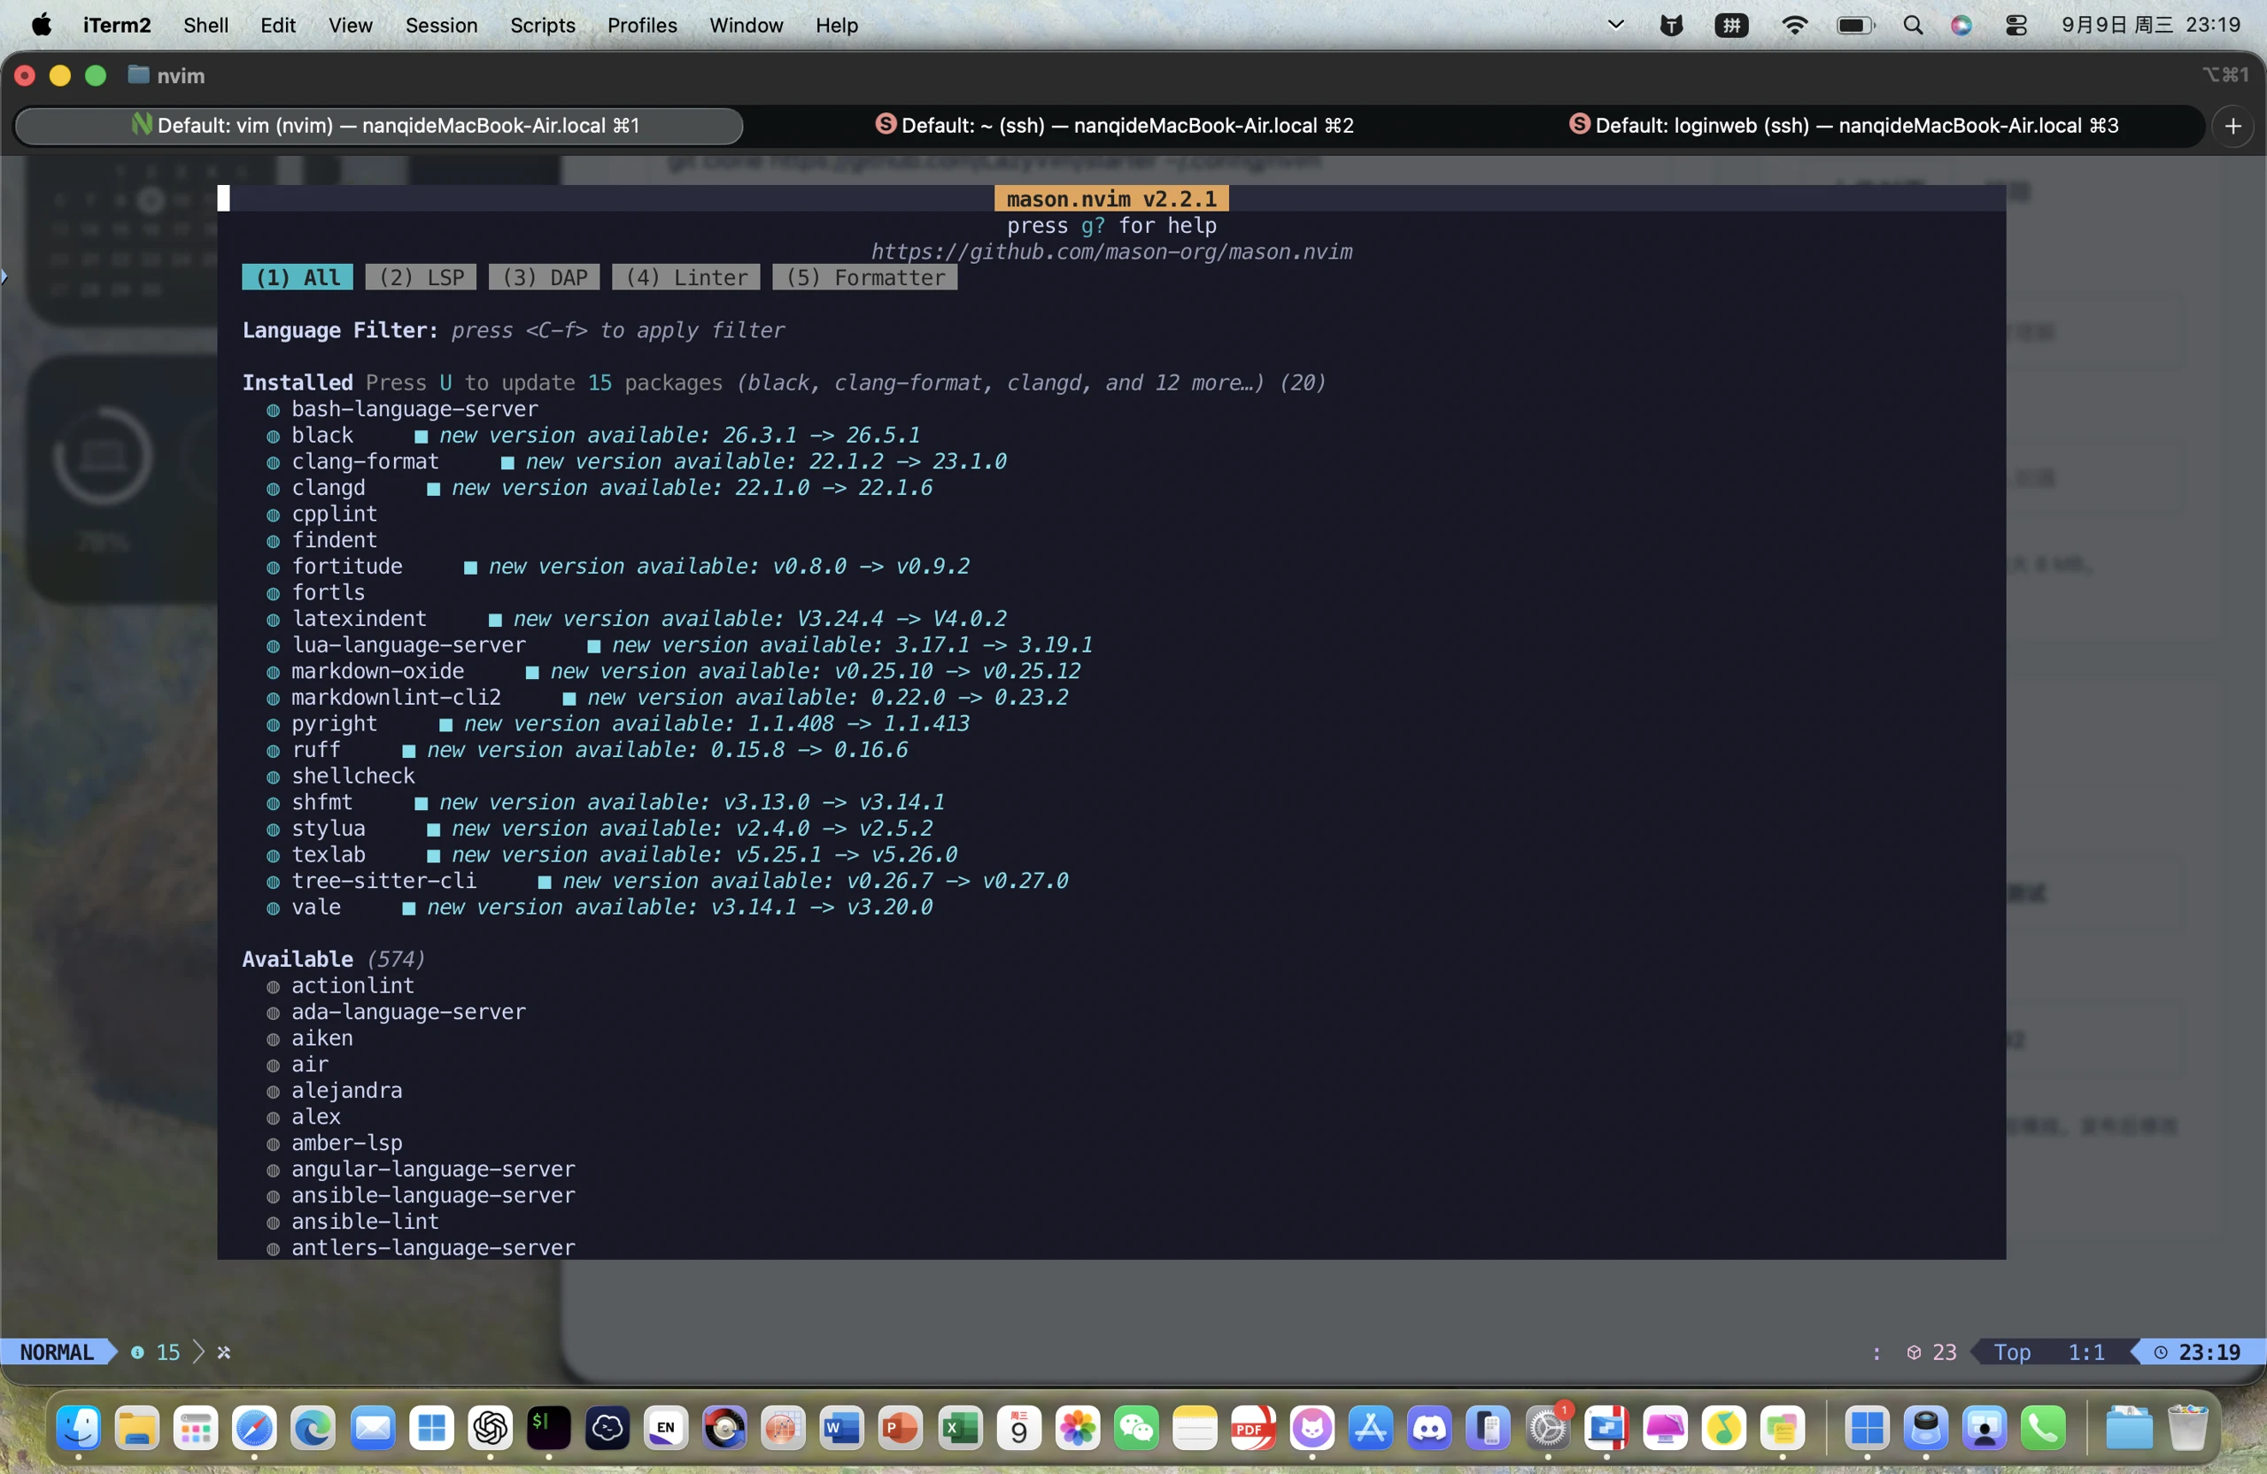This screenshot has width=2267, height=1474.
Task: Click the clangd package row
Action: [x=600, y=488]
